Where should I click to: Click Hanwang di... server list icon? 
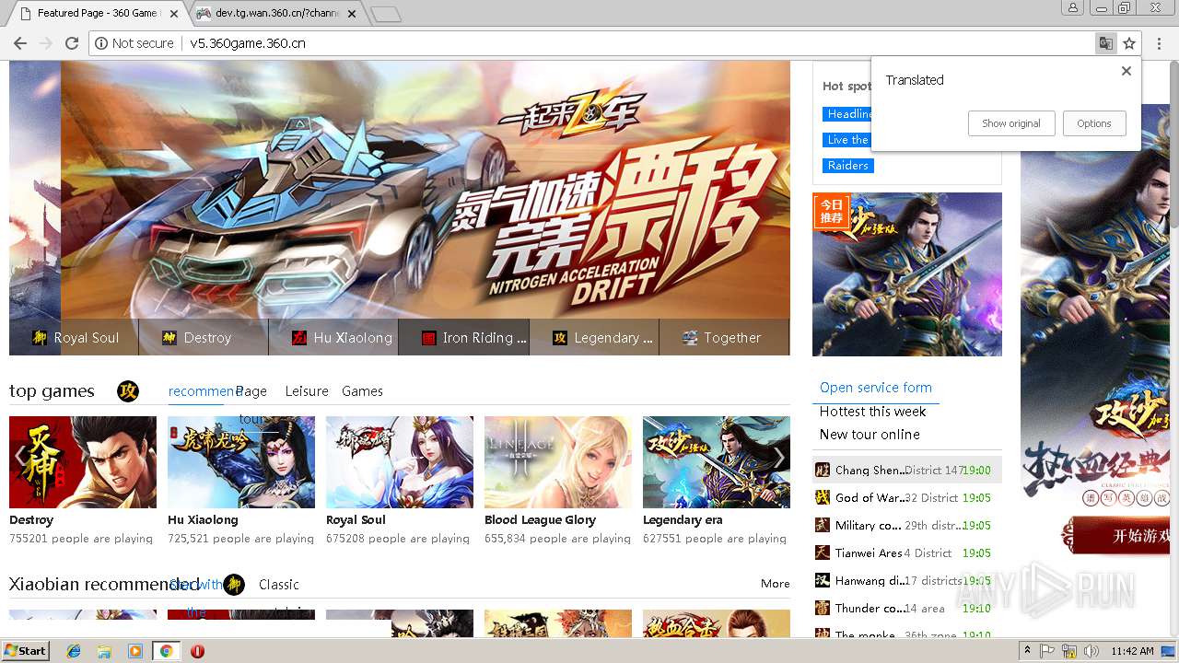[823, 580]
